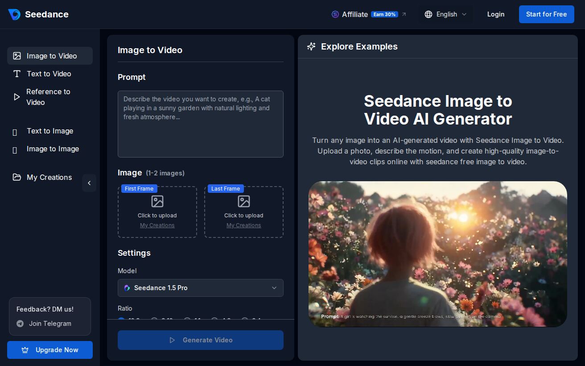Click the Generate Video button
Screen dimensions: 585x366
tap(201, 340)
